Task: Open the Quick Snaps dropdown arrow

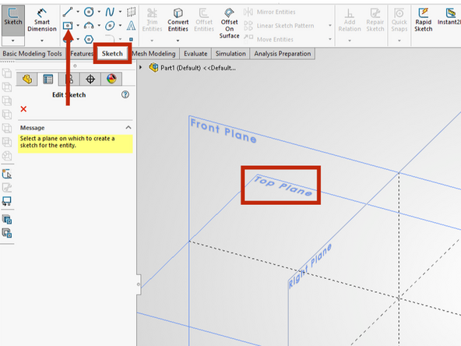Action: coord(399,41)
